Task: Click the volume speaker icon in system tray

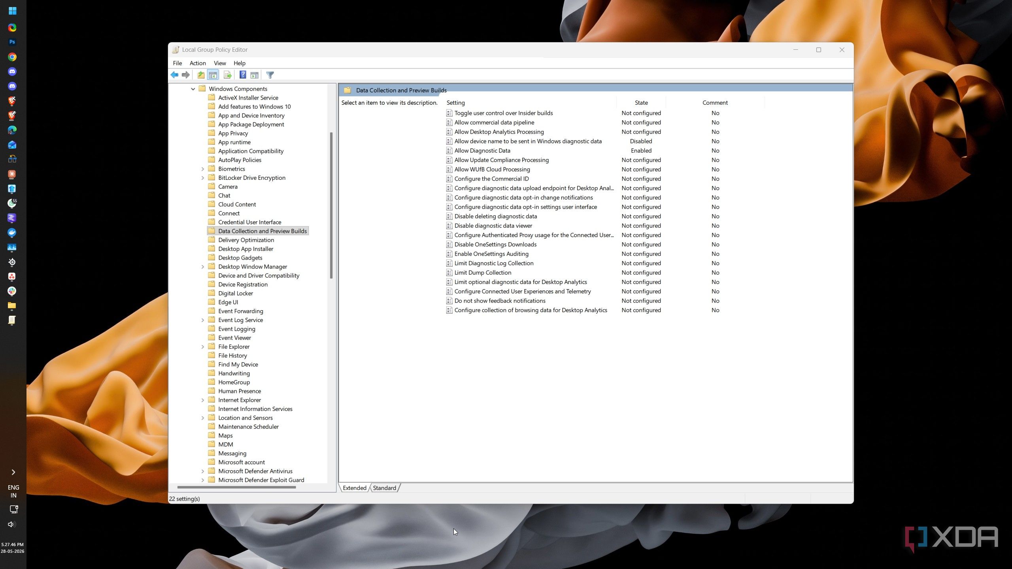Action: click(x=12, y=524)
